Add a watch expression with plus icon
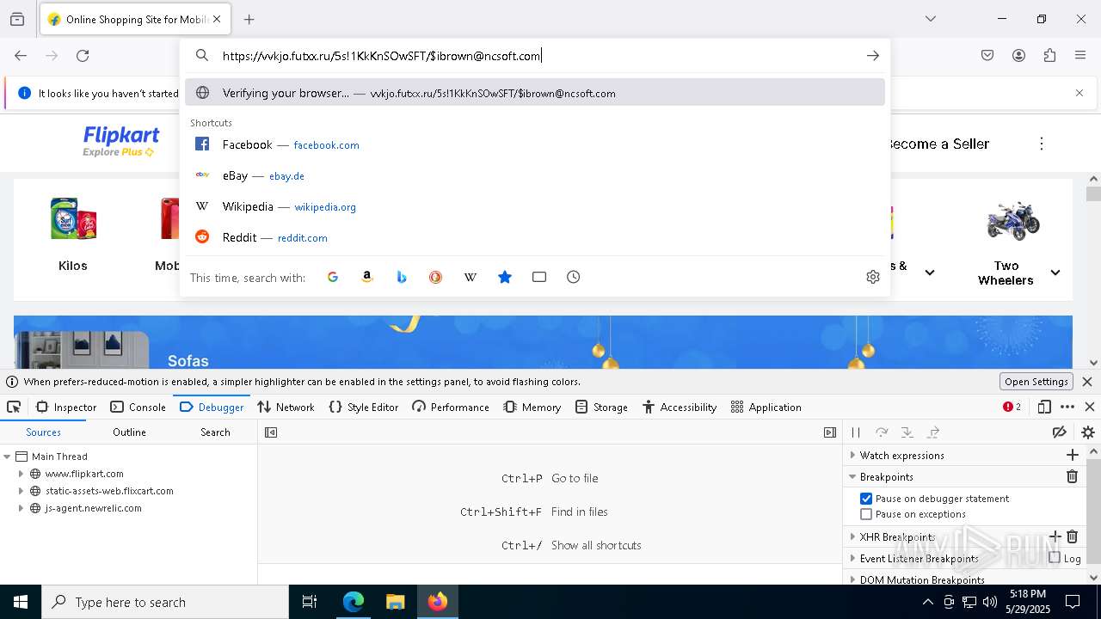Screen dimensions: 1101x619 [x=1072, y=455]
